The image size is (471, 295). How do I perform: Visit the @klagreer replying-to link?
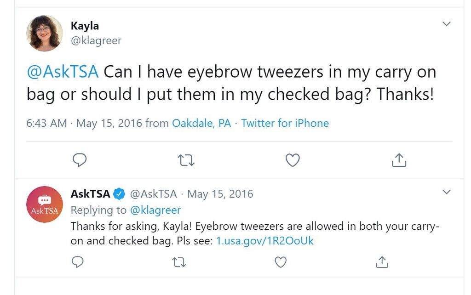tap(155, 210)
